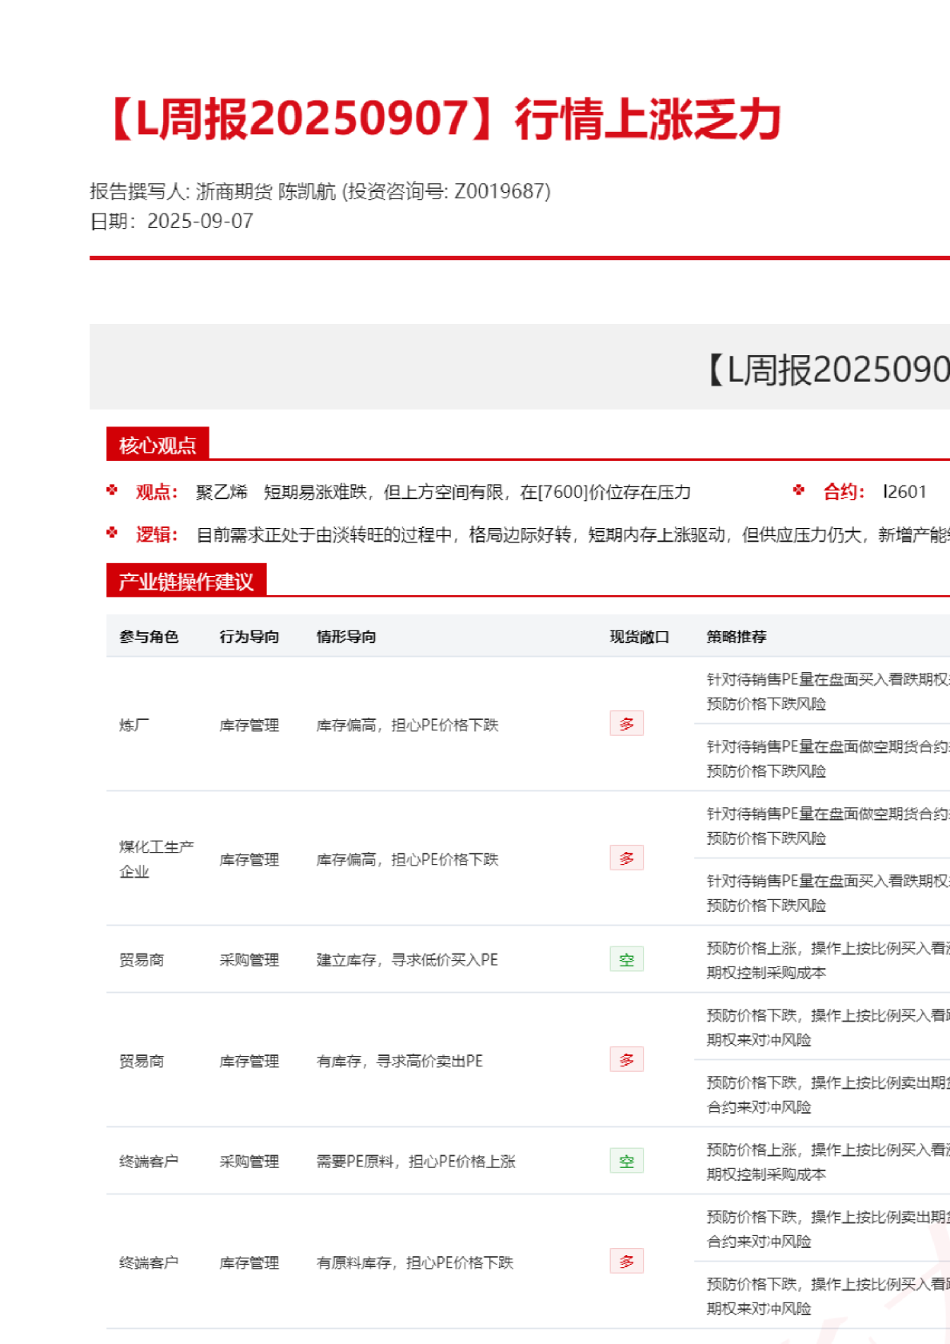Click the l2601 contract code

pos(904,491)
